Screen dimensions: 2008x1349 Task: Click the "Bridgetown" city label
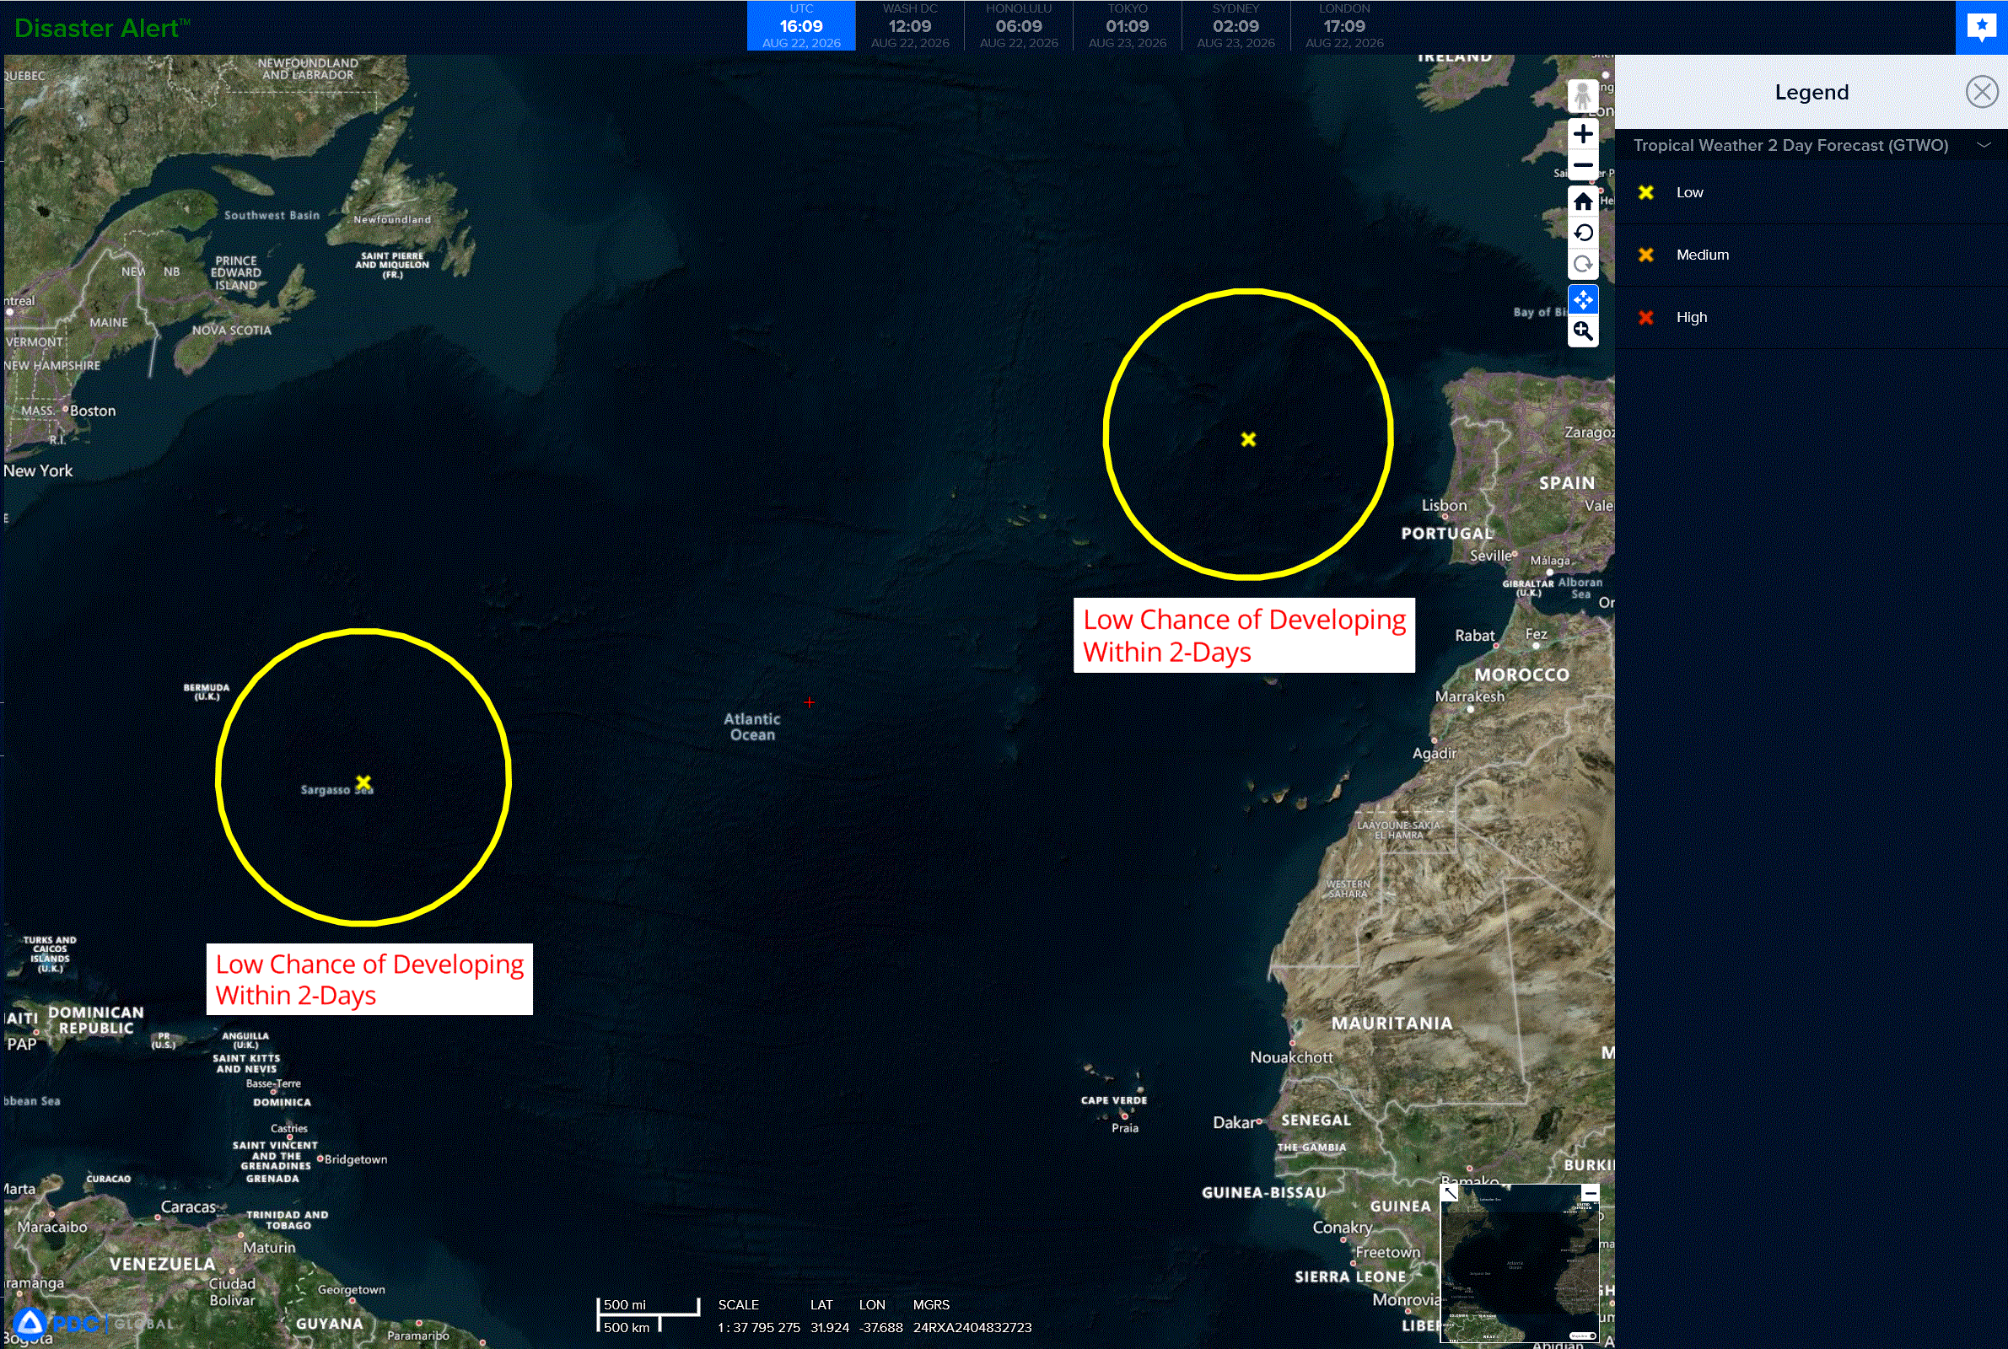(355, 1160)
